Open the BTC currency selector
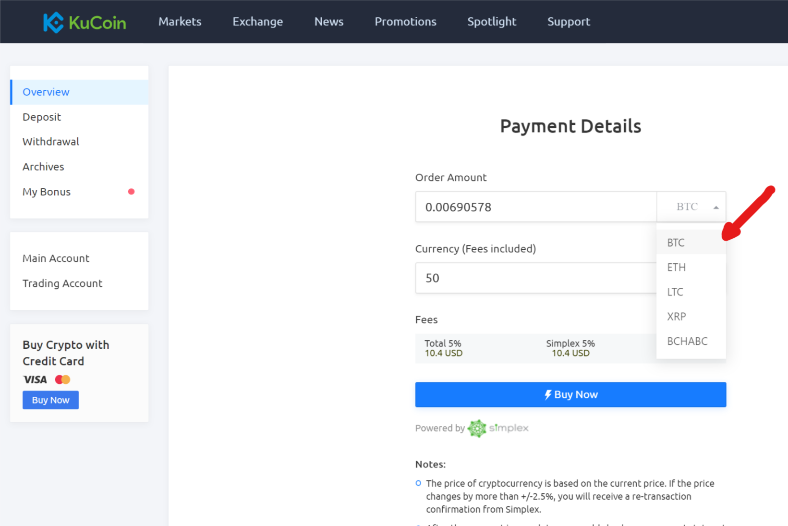The image size is (788, 526). click(x=690, y=207)
